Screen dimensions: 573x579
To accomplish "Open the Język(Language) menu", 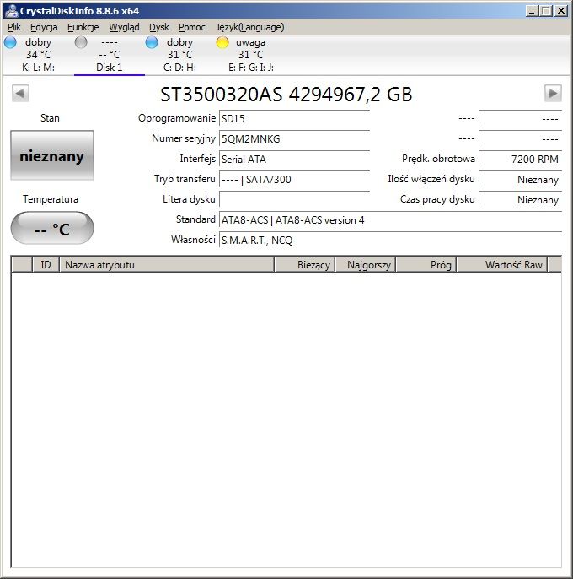I will coord(249,27).
